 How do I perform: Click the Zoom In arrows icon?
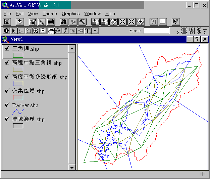(x=122, y=21)
